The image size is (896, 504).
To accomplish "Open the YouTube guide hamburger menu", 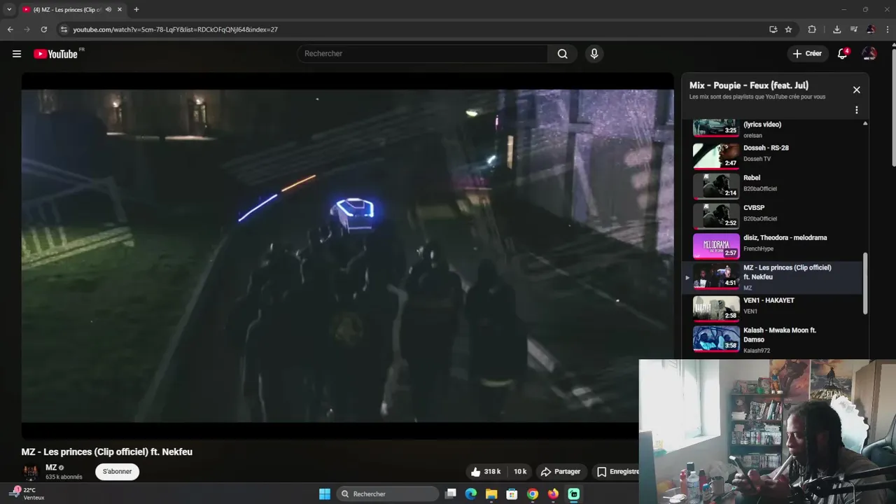I will click(x=17, y=54).
